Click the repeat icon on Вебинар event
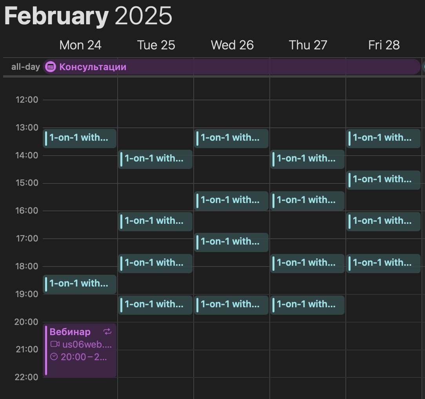Viewport: 425px width, 399px height. 107,332
